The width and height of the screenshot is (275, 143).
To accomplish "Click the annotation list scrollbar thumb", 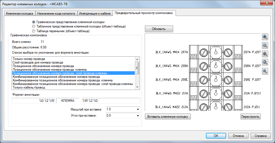I will pos(137,68).
